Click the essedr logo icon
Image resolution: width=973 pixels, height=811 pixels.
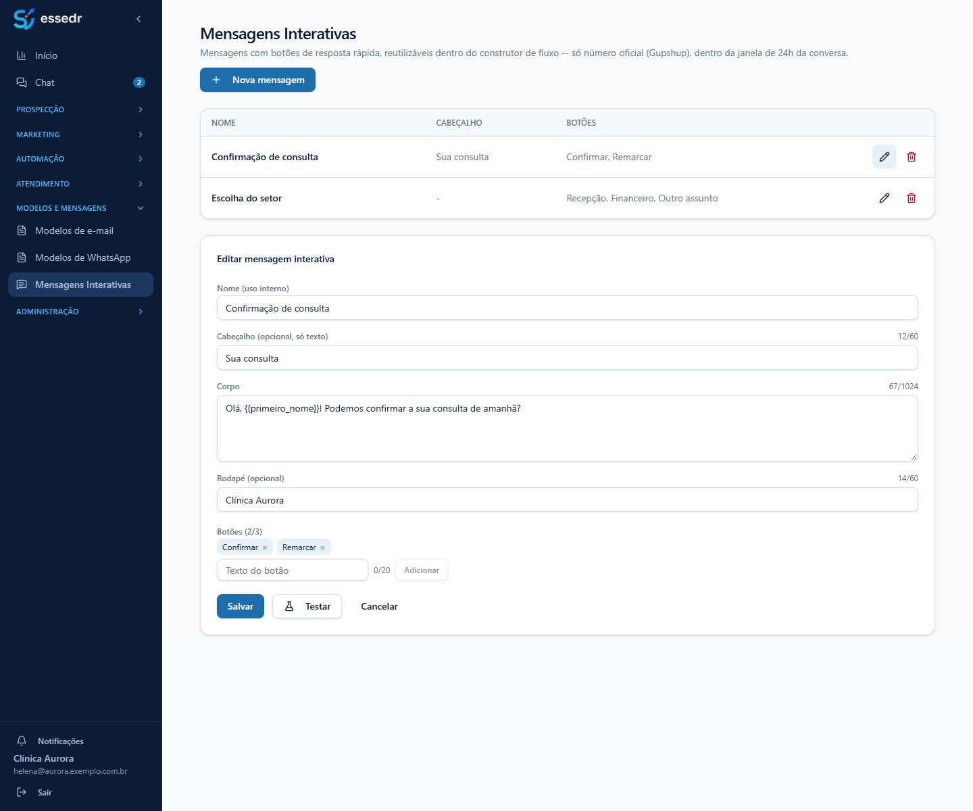tap(24, 19)
